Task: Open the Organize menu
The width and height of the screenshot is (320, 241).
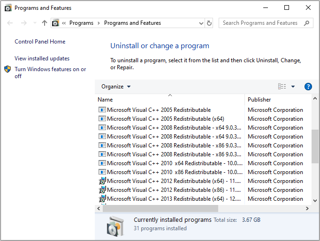Action: click(116, 87)
